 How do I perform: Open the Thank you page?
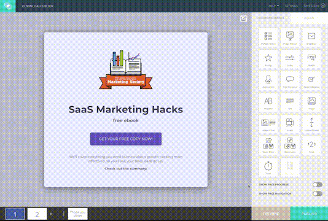point(77,214)
